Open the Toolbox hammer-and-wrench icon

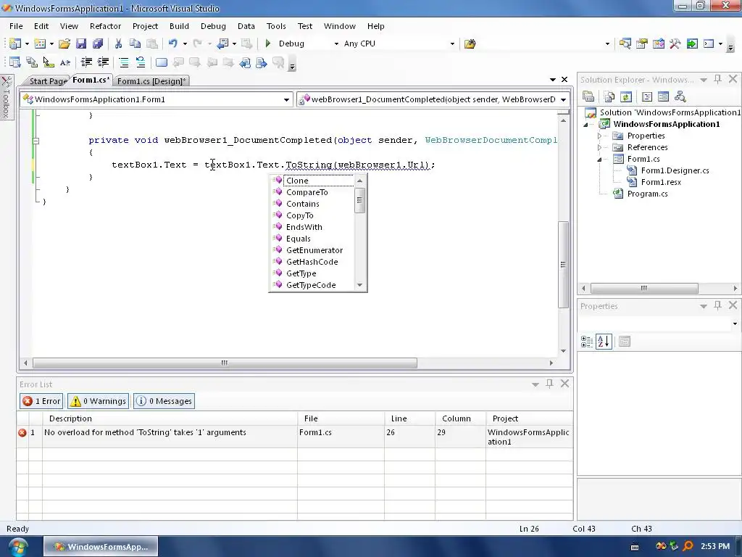point(675,44)
